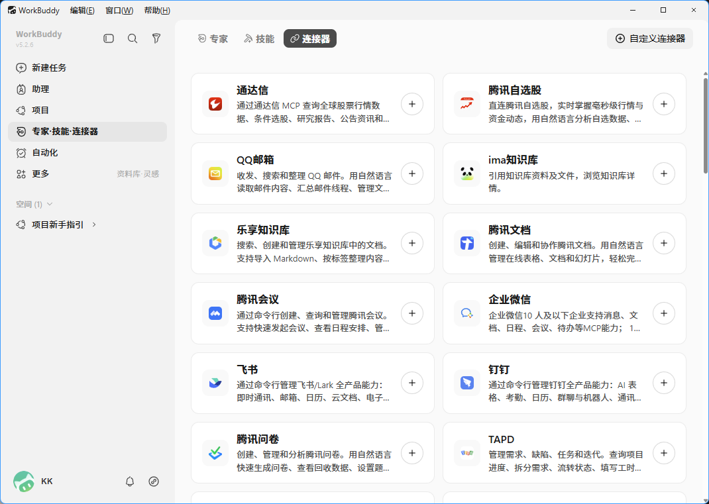This screenshot has width=709, height=504.
Task: Add the ima知识库 connector
Action: click(664, 174)
